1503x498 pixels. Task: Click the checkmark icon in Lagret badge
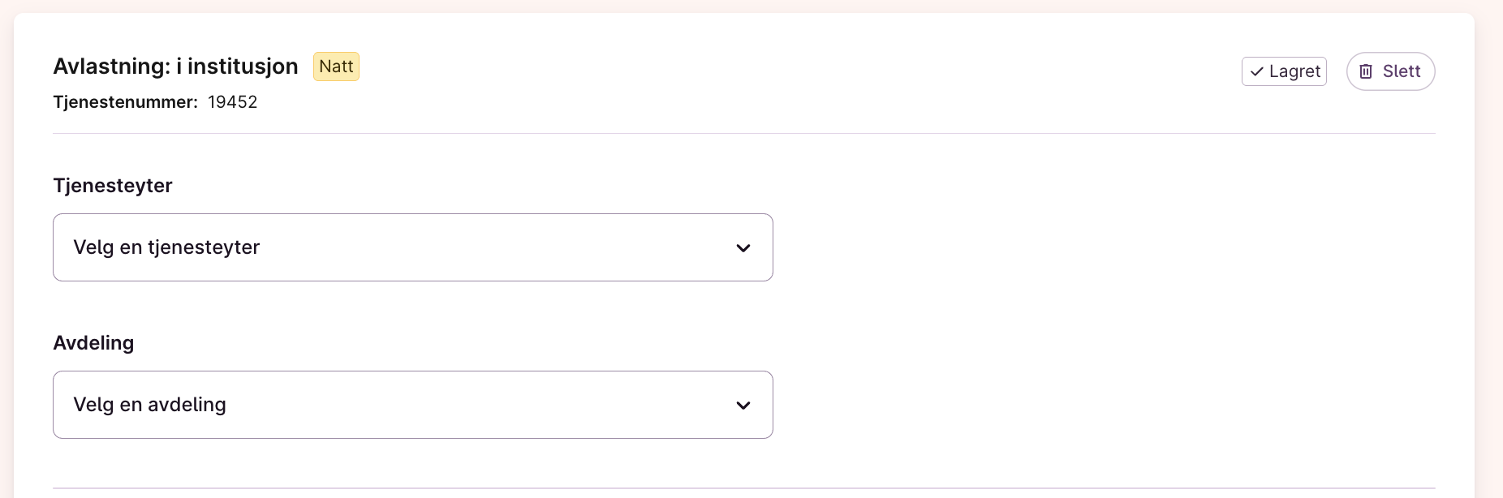tap(1256, 72)
